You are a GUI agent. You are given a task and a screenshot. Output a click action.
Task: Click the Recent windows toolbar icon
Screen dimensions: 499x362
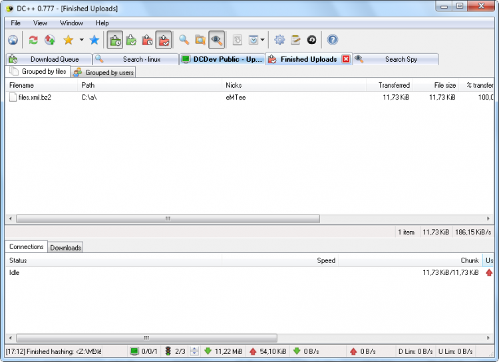point(253,40)
